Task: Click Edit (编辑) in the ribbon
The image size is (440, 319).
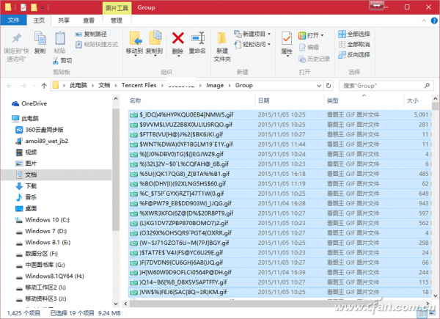Action: [x=309, y=47]
